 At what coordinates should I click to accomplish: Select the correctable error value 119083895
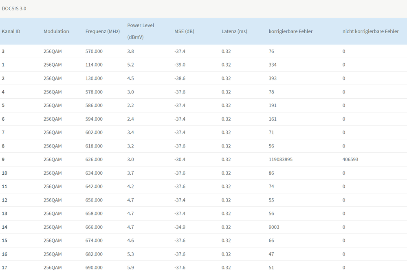pos(281,159)
